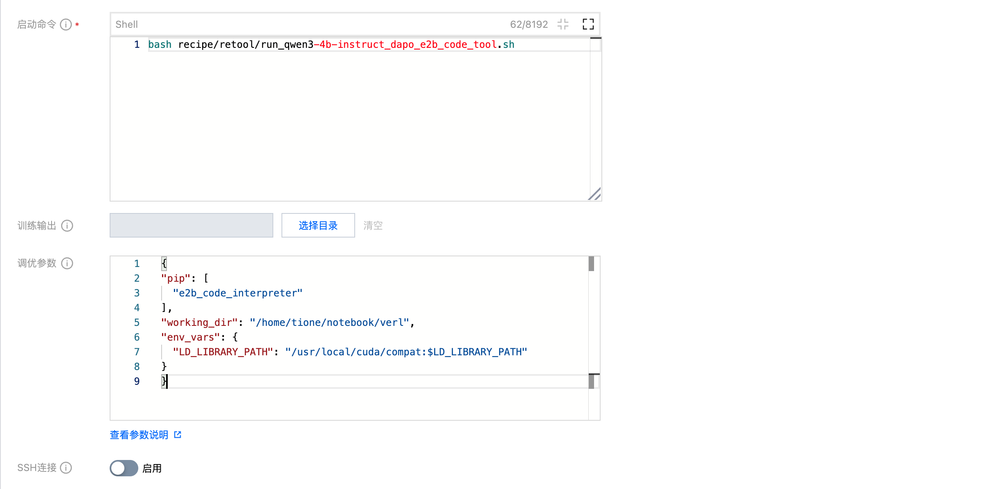Click info icon beside 训练输出

click(x=67, y=226)
